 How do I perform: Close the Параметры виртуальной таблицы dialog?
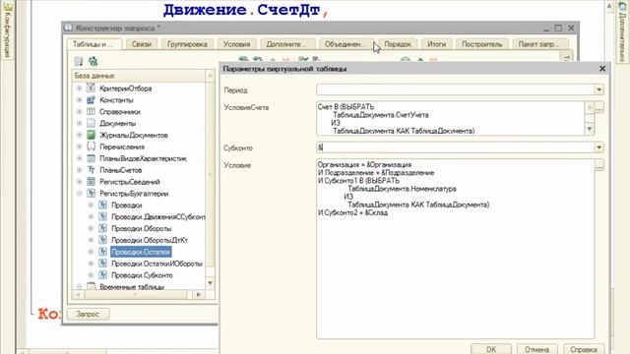602,69
